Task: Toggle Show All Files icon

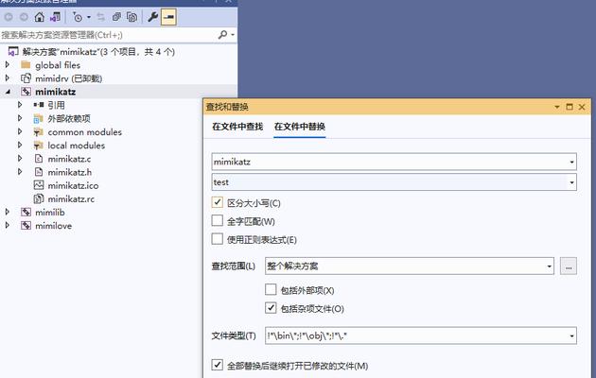Action: coord(131,17)
